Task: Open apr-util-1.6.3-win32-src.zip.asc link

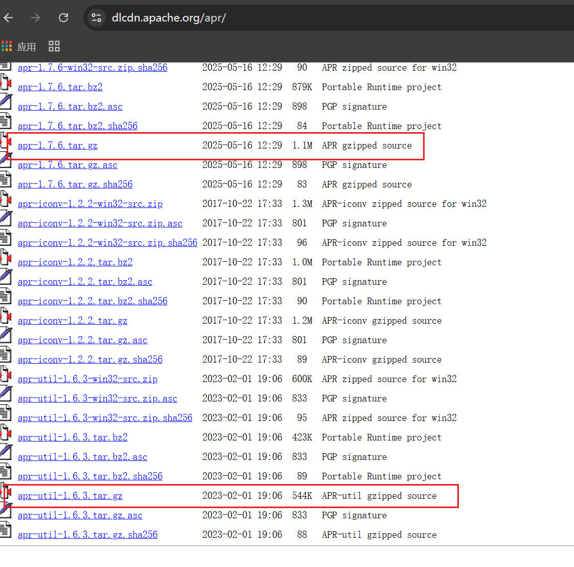Action: pos(97,398)
